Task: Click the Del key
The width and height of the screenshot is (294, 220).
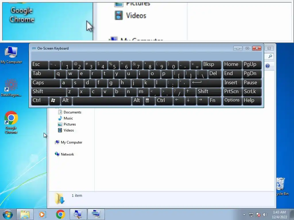Action: [215, 74]
